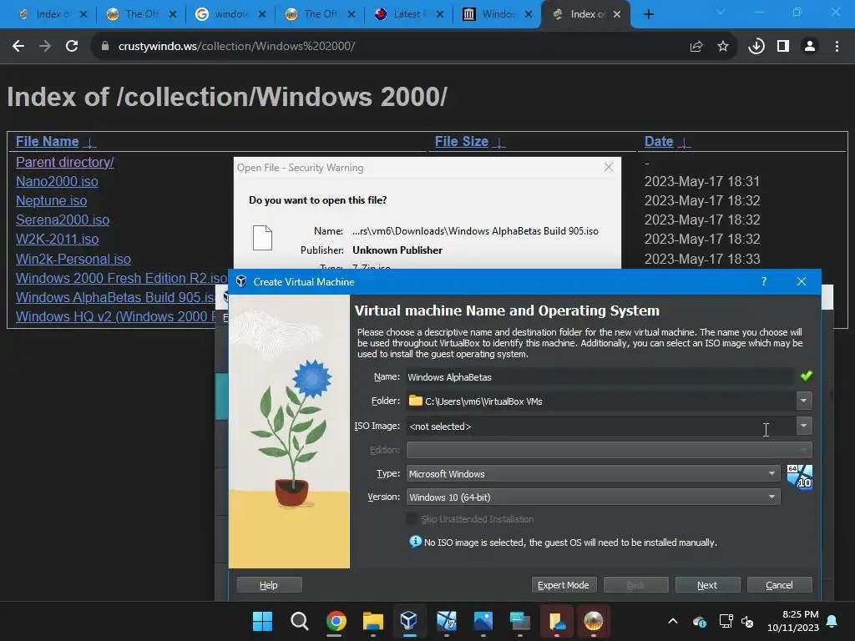The image size is (855, 641).
Task: Open the Windows Start menu
Action: pyautogui.click(x=262, y=621)
